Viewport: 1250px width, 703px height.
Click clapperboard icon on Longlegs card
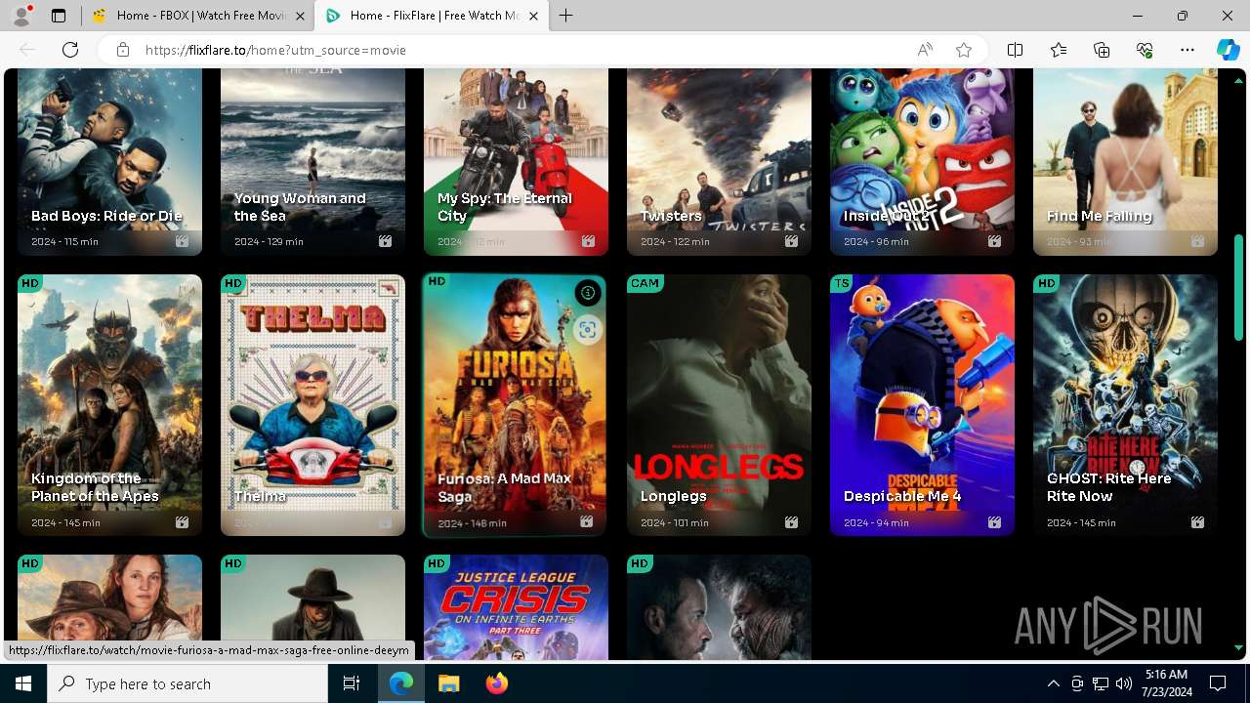pyautogui.click(x=791, y=522)
